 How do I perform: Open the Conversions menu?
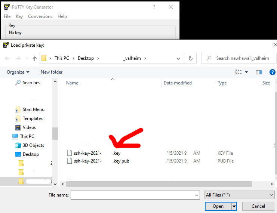coord(40,16)
